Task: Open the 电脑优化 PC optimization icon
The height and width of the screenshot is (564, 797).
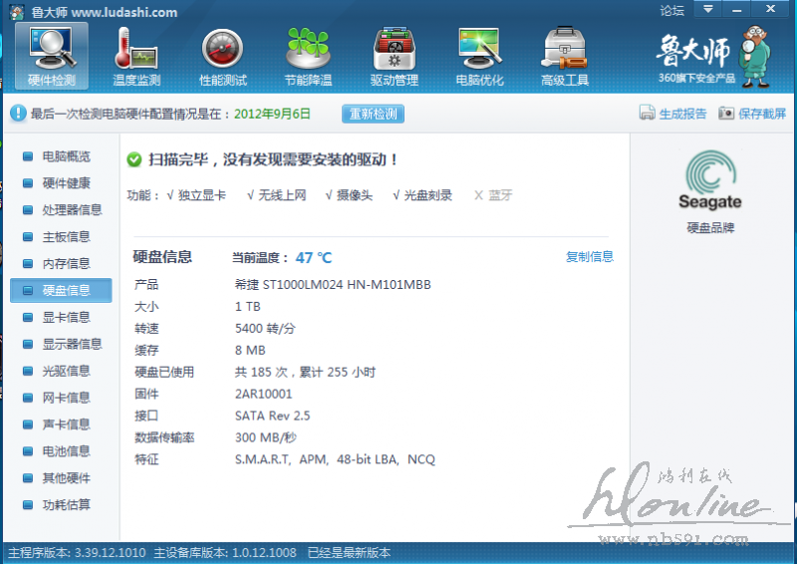Action: tap(479, 55)
